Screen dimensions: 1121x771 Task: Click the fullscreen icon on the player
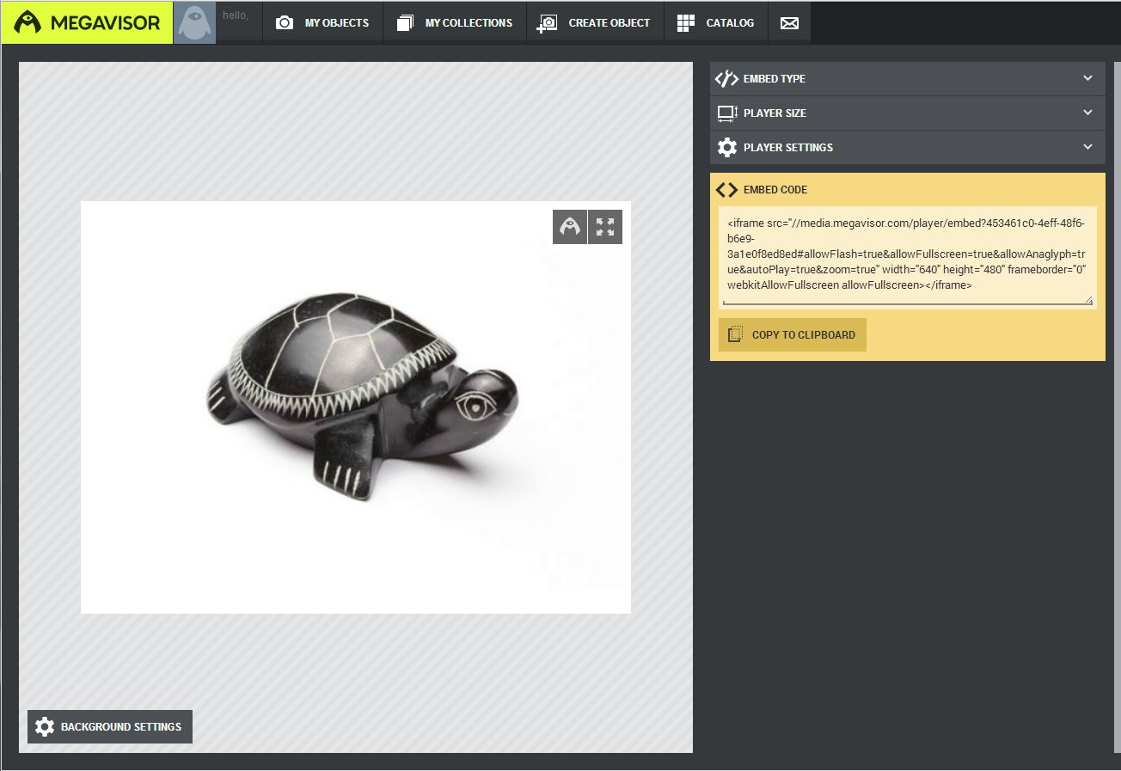point(605,227)
